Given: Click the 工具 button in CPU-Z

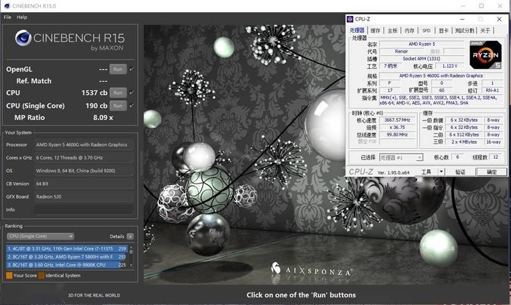Looking at the screenshot, I should (426, 172).
